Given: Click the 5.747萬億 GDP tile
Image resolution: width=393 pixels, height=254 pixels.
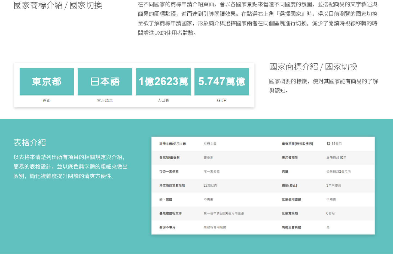Looking at the screenshot, I should (221, 82).
